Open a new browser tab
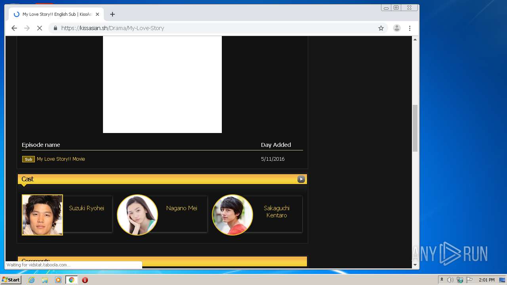507x285 pixels. point(112,14)
